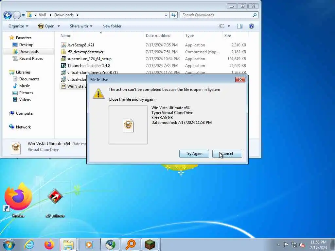Click the TLauncher installer file icon

(x=63, y=65)
